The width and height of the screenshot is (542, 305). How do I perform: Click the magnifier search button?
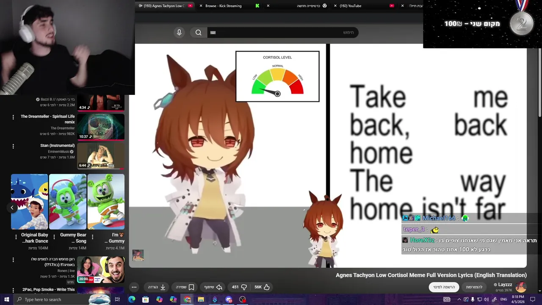tap(198, 33)
